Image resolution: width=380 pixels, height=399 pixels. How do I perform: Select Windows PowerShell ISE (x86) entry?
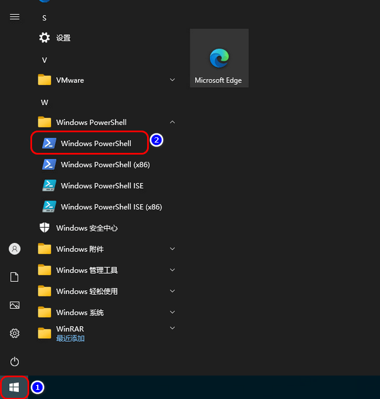[111, 207]
